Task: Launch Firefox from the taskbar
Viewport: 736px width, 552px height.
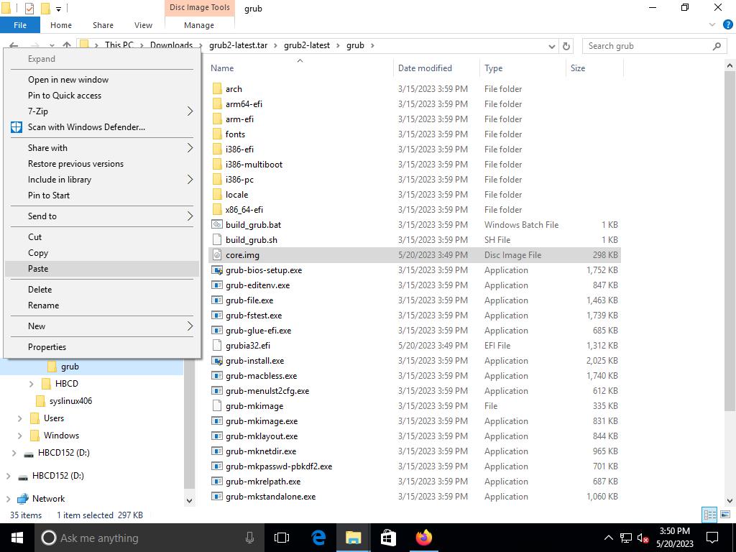Action: 423,538
